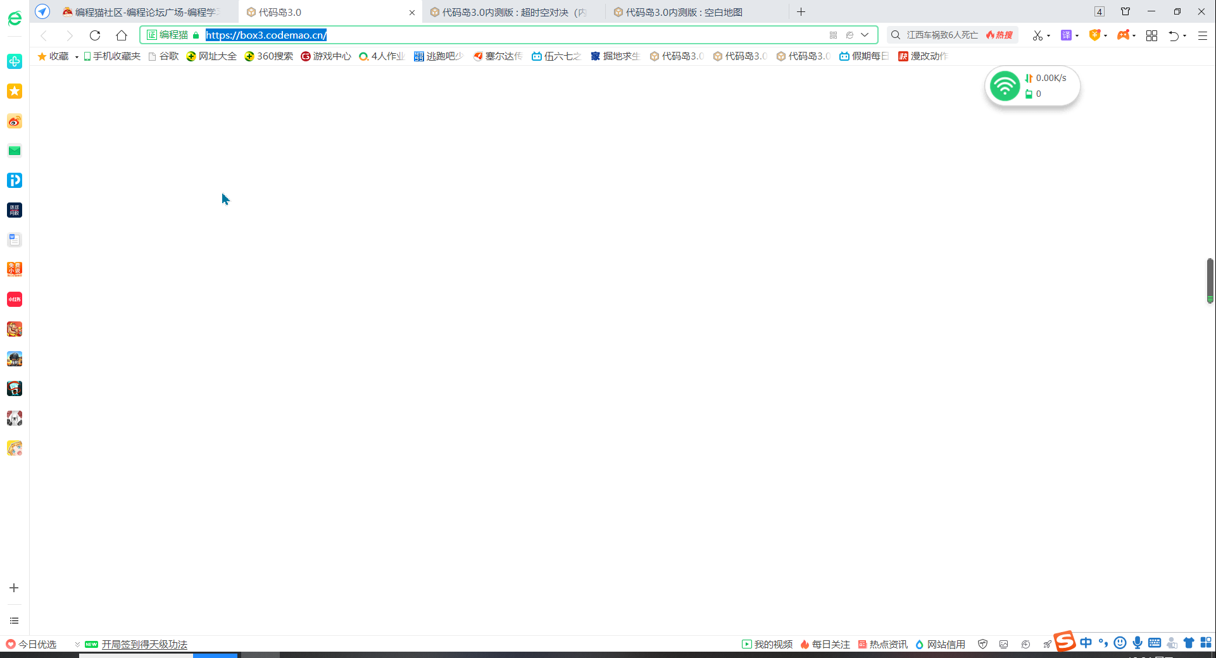
Task: Open the 小红书 sidebar app icon
Action: point(15,299)
